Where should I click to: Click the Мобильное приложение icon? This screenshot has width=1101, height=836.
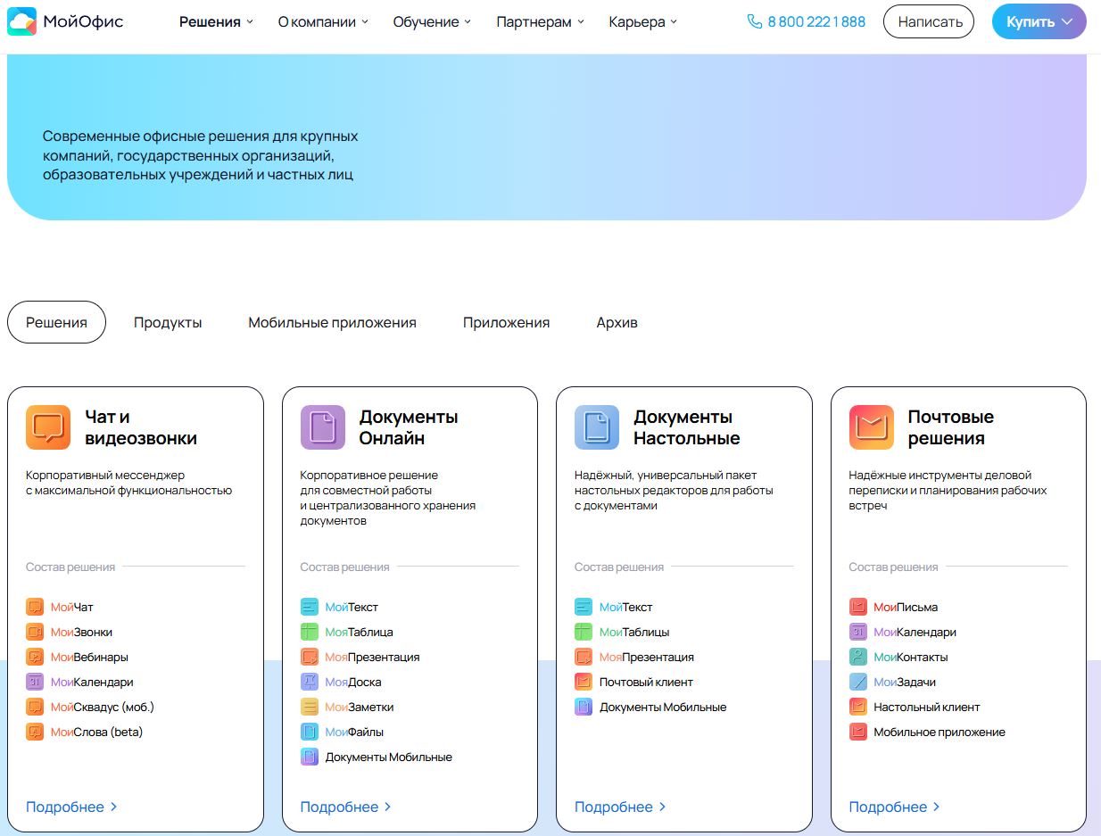(858, 732)
